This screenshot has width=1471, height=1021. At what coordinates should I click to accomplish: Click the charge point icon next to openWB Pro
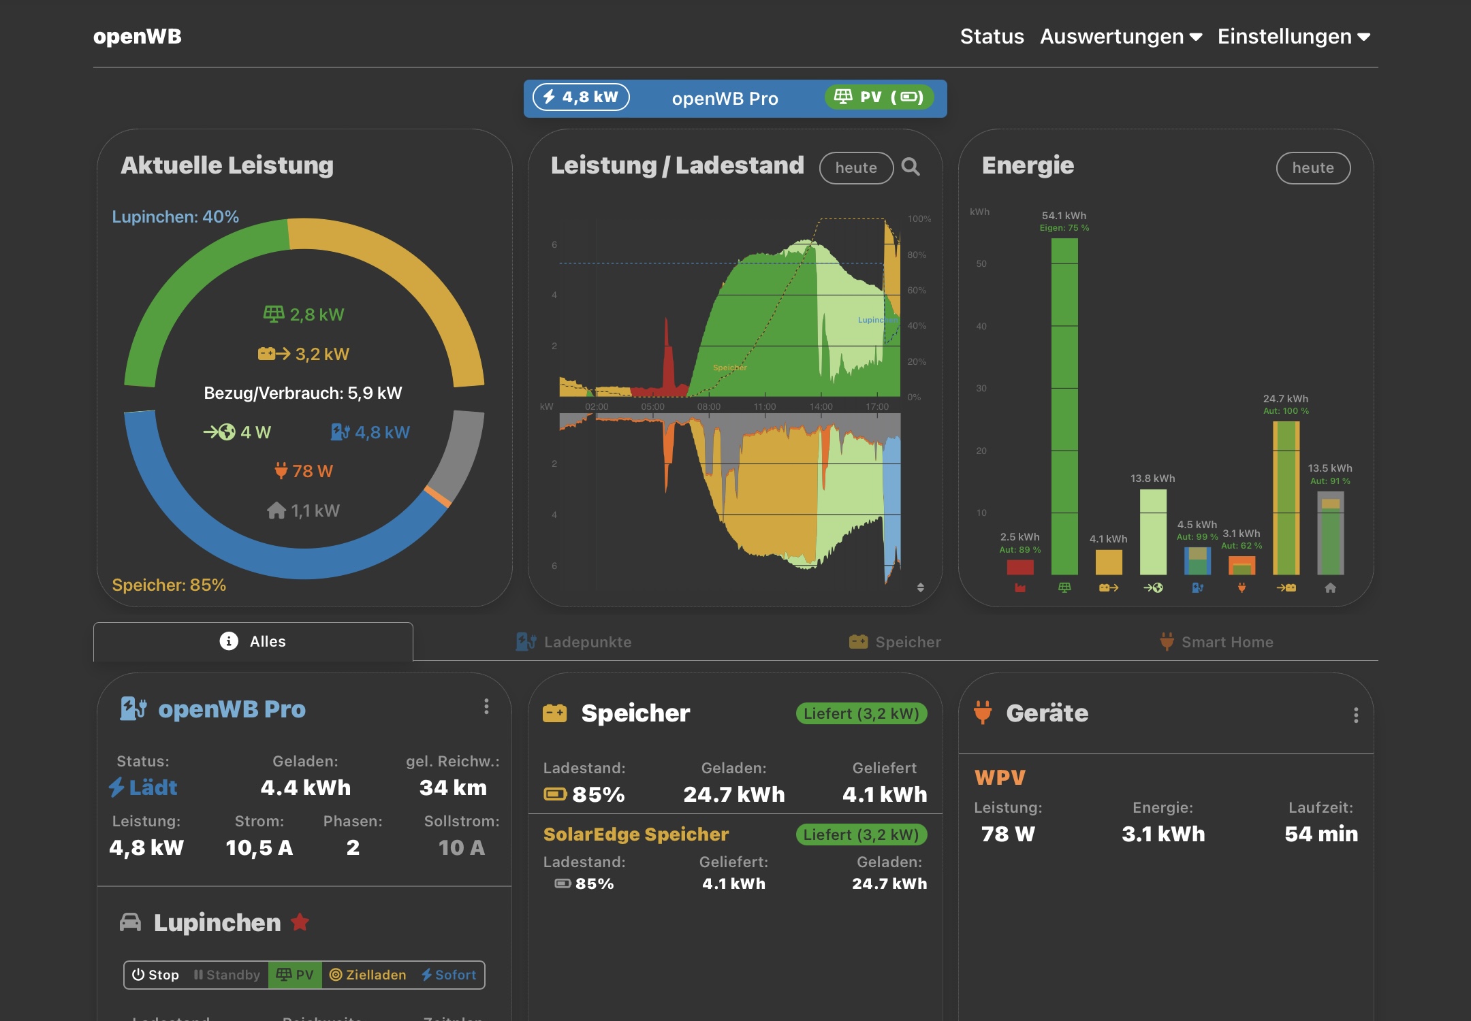(x=133, y=709)
